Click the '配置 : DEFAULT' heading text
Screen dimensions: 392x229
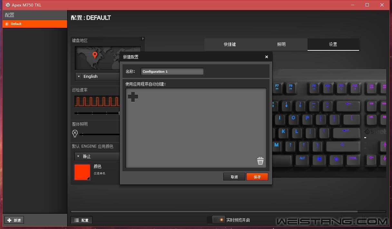(x=91, y=18)
